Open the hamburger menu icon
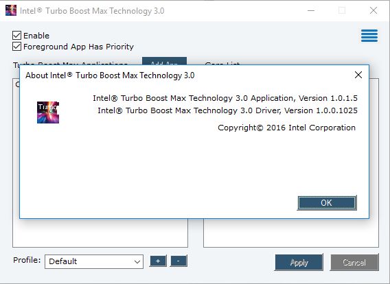 pos(369,36)
